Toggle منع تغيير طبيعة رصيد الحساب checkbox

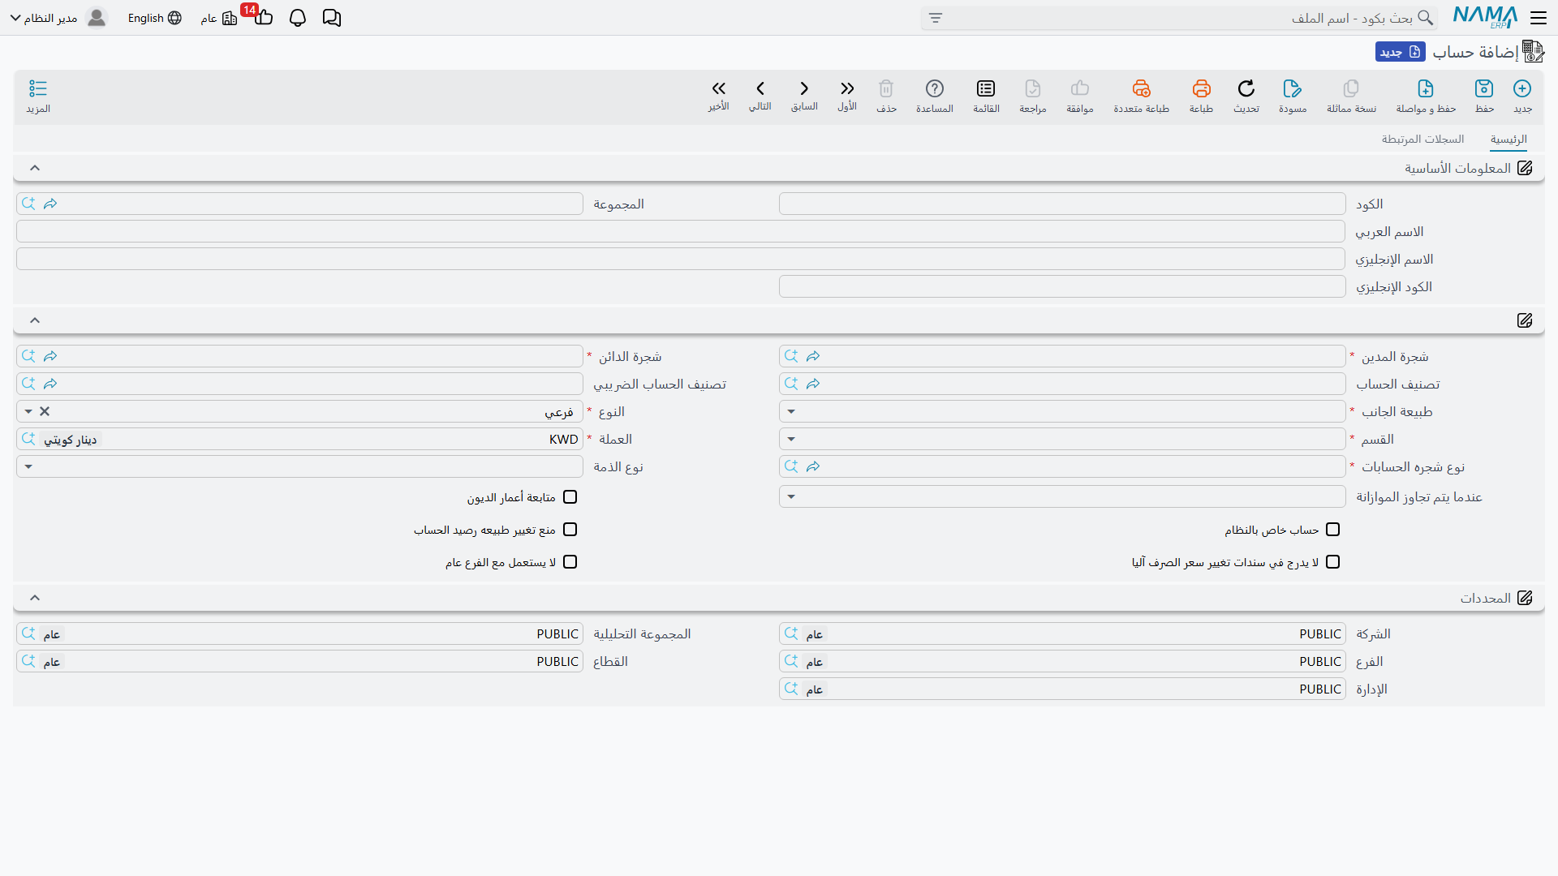(x=570, y=530)
